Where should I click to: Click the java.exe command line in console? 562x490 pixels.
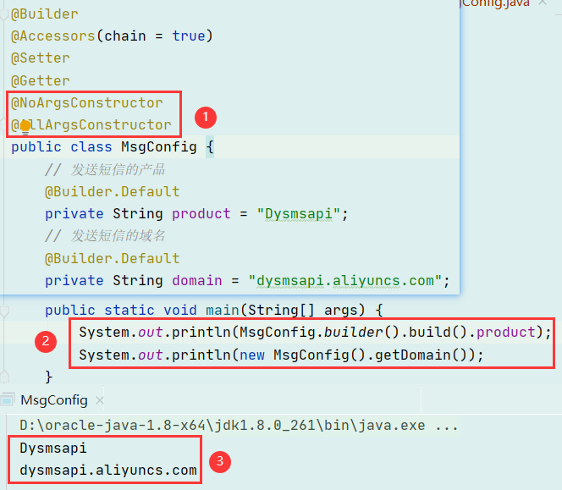239,426
